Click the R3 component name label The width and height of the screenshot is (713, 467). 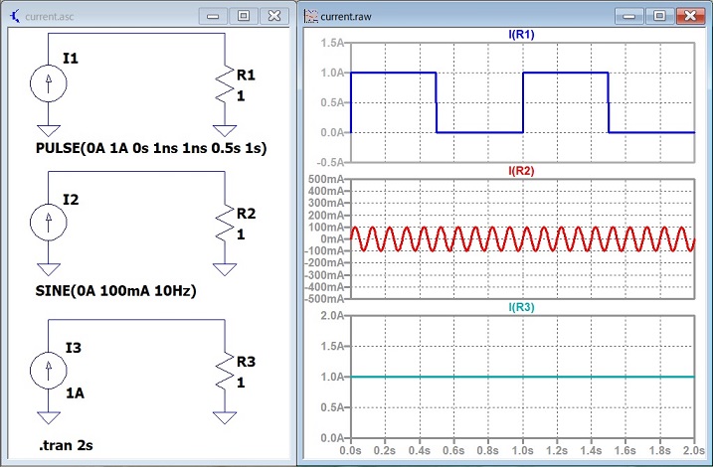pos(246,362)
